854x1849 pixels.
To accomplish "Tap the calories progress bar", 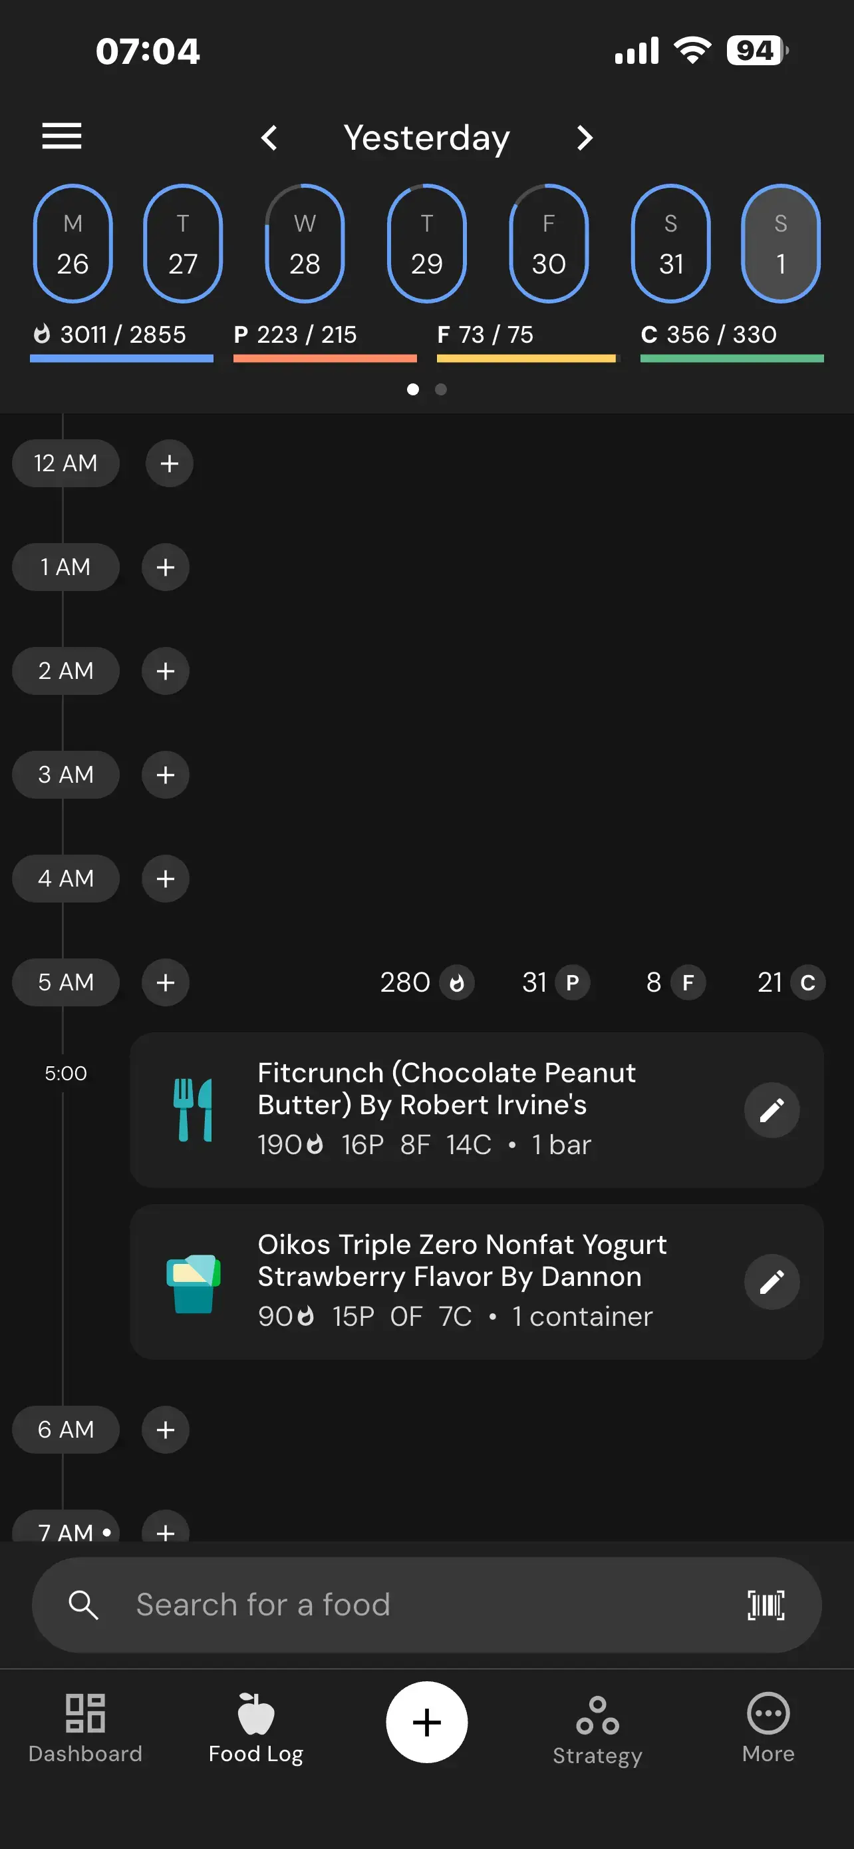I will click(121, 357).
